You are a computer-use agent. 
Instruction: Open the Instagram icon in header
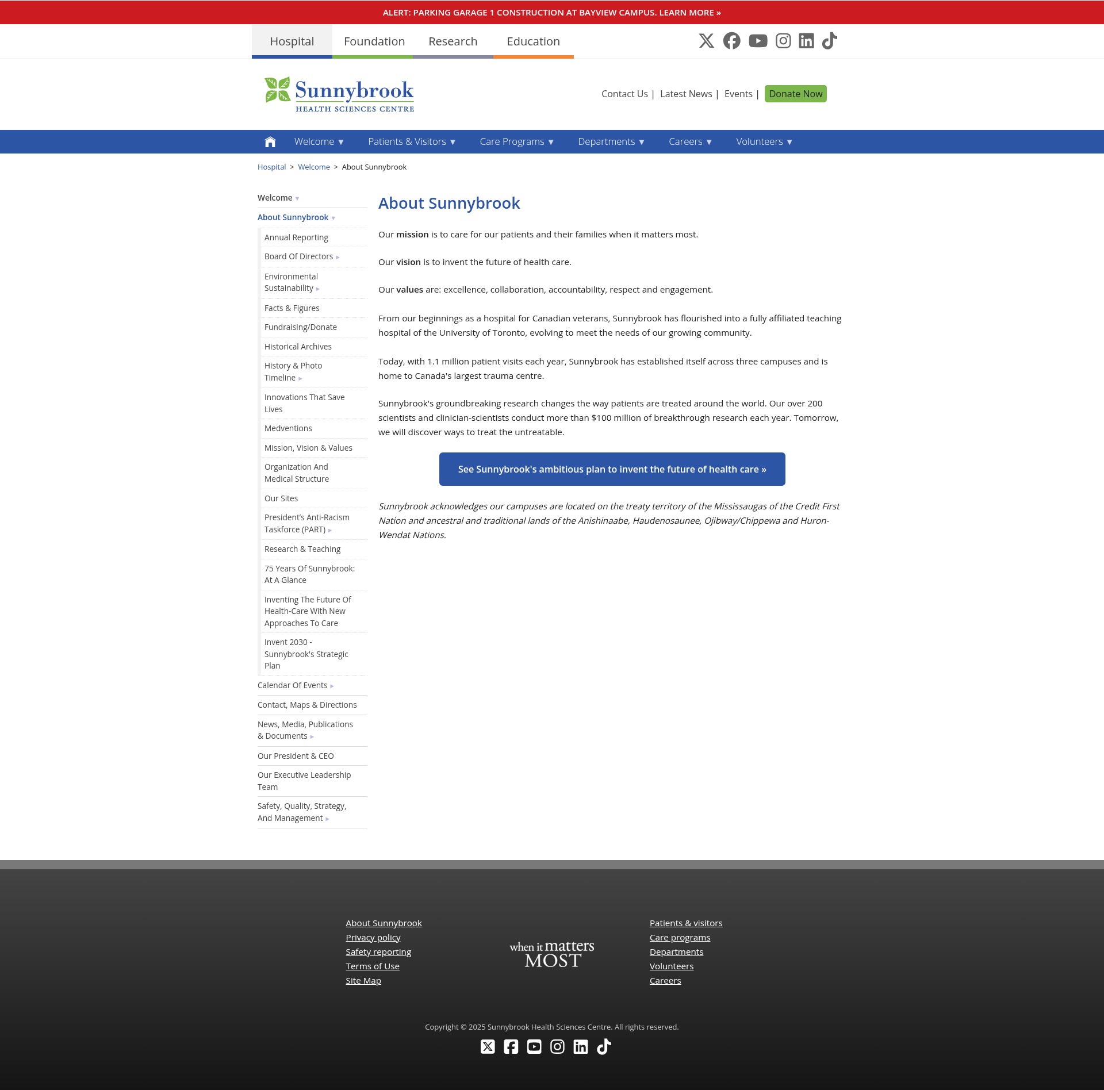pos(783,41)
